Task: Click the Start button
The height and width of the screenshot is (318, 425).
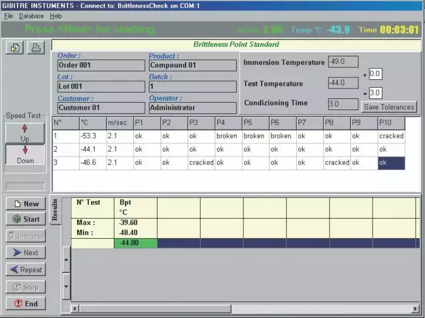Action: coord(25,219)
